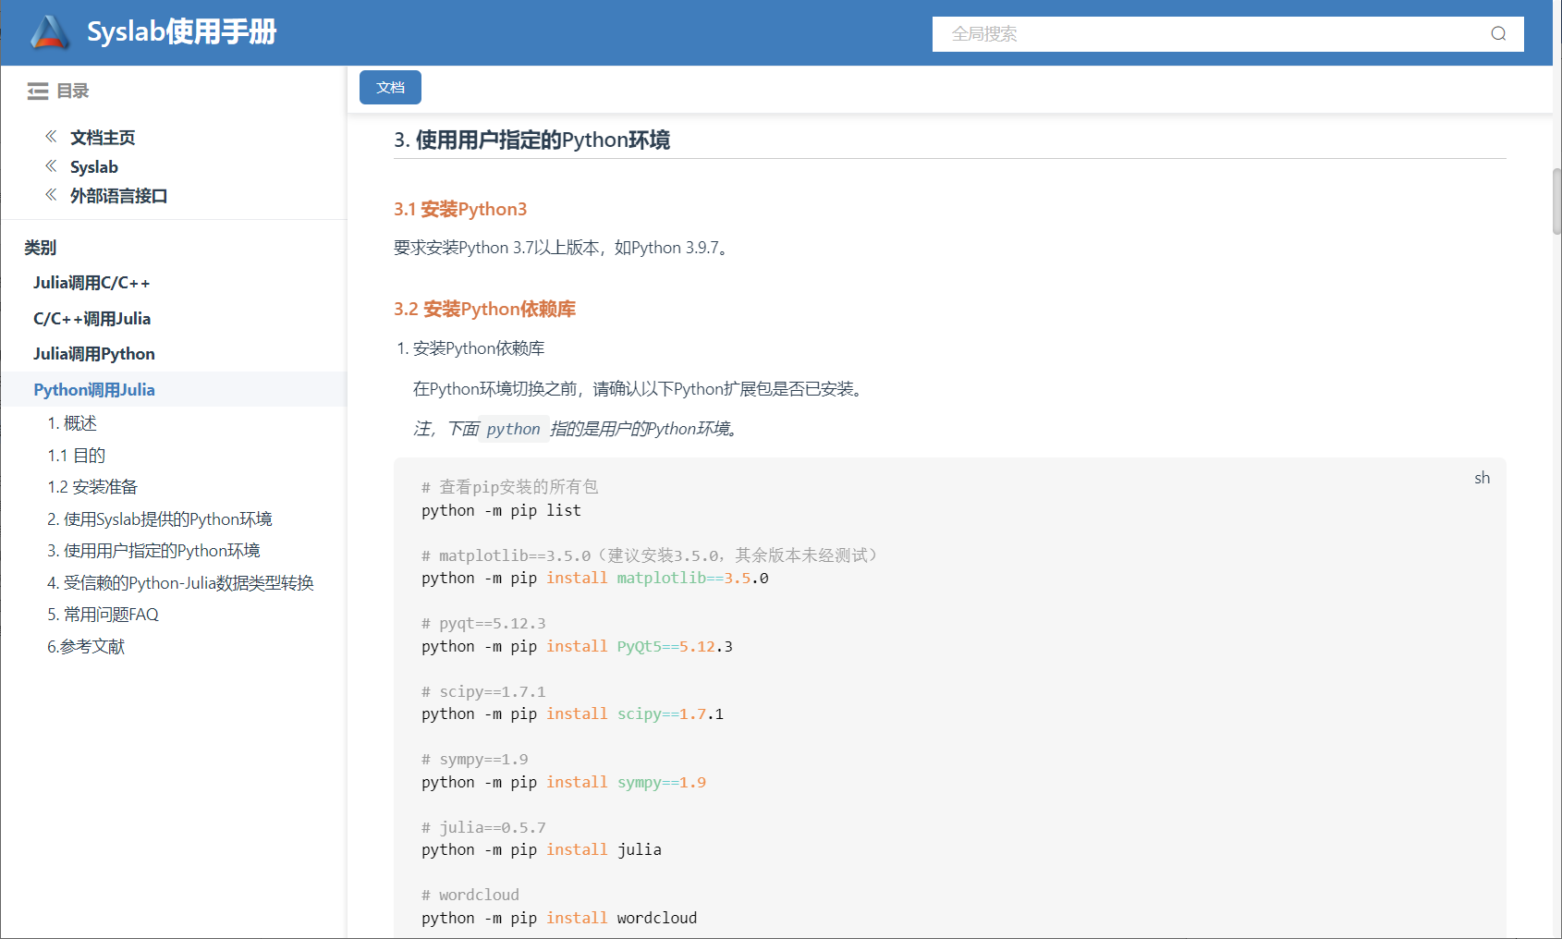This screenshot has width=1562, height=939.
Task: Open the 文档 tab
Action: pos(390,88)
